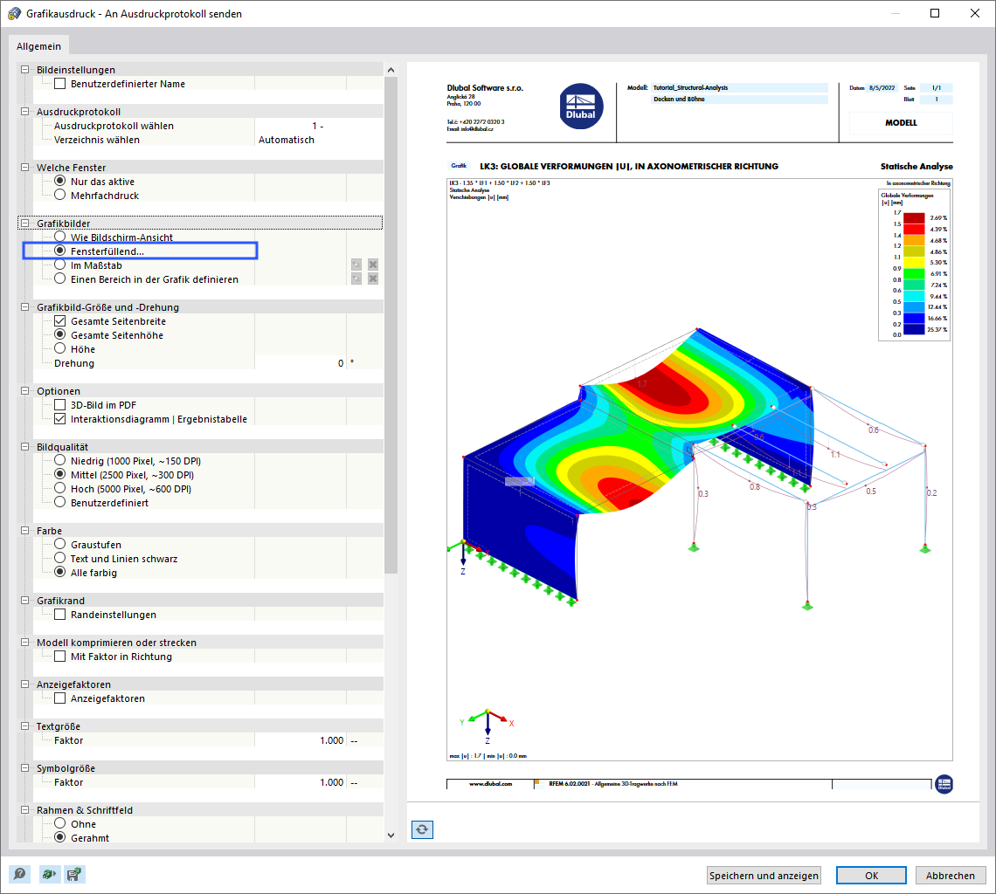Uncheck Gesamte Seitenbreite
The image size is (996, 894).
tap(60, 321)
